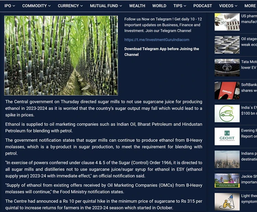Open the Dubai skyline thumbnail
257x212 pixels.
pos(227,159)
